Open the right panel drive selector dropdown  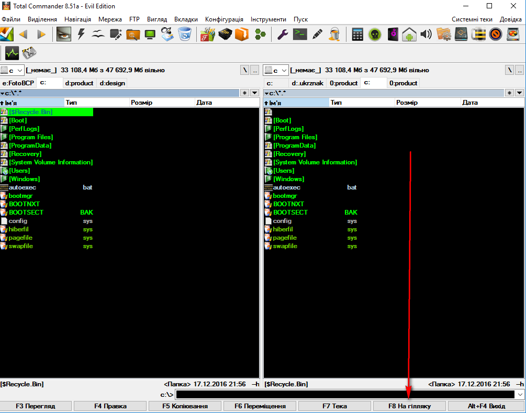[x=276, y=70]
